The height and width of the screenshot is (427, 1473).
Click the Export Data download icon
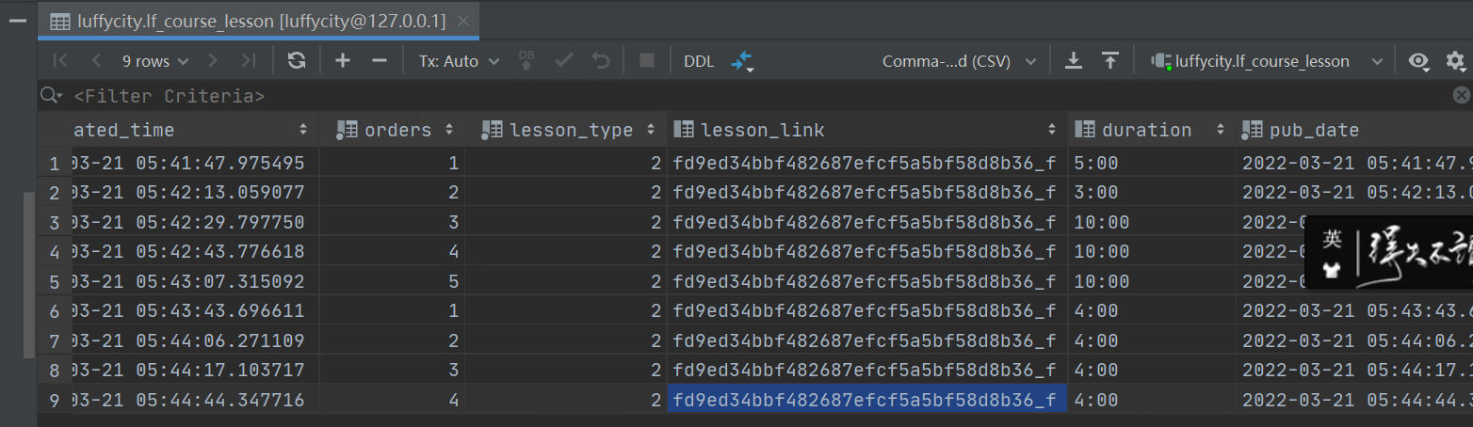(x=1073, y=61)
